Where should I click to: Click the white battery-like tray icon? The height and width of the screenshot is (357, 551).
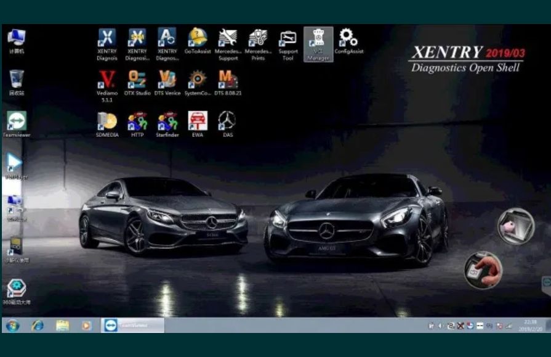(x=480, y=326)
